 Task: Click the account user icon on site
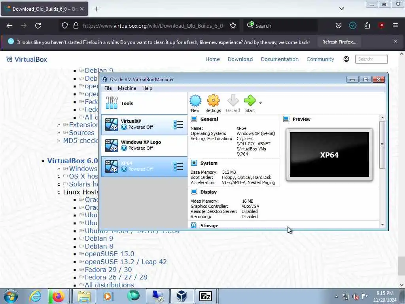pyautogui.click(x=346, y=59)
